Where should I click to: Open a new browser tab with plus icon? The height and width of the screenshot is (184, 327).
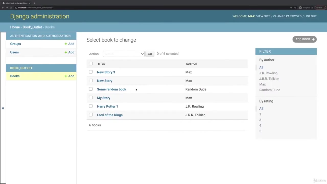(34, 3)
